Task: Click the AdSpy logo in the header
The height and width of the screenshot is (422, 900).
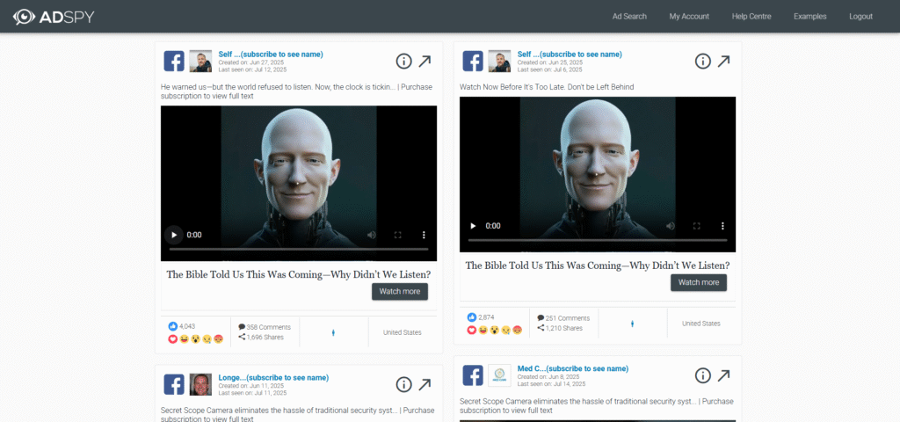Action: (54, 17)
